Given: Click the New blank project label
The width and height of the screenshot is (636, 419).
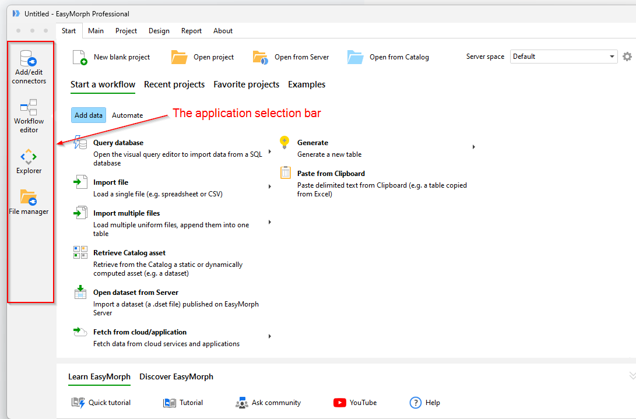Looking at the screenshot, I should tap(122, 57).
